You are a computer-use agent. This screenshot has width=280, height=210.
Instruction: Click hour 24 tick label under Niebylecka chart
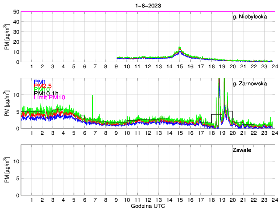274,66
